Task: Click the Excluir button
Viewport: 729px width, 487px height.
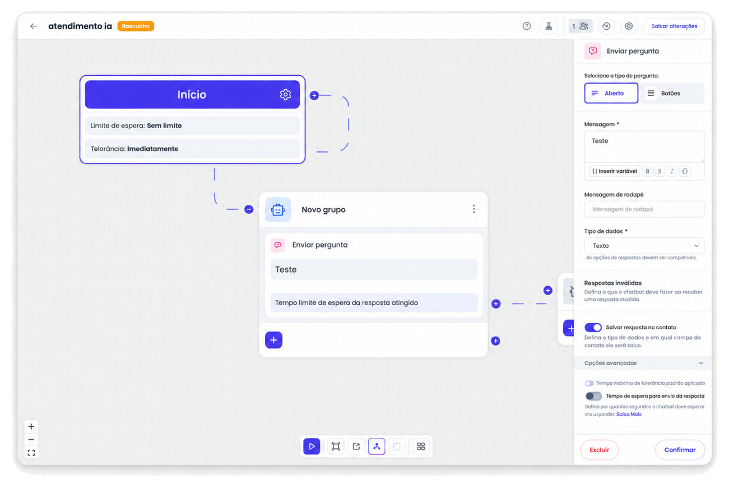Action: (599, 450)
